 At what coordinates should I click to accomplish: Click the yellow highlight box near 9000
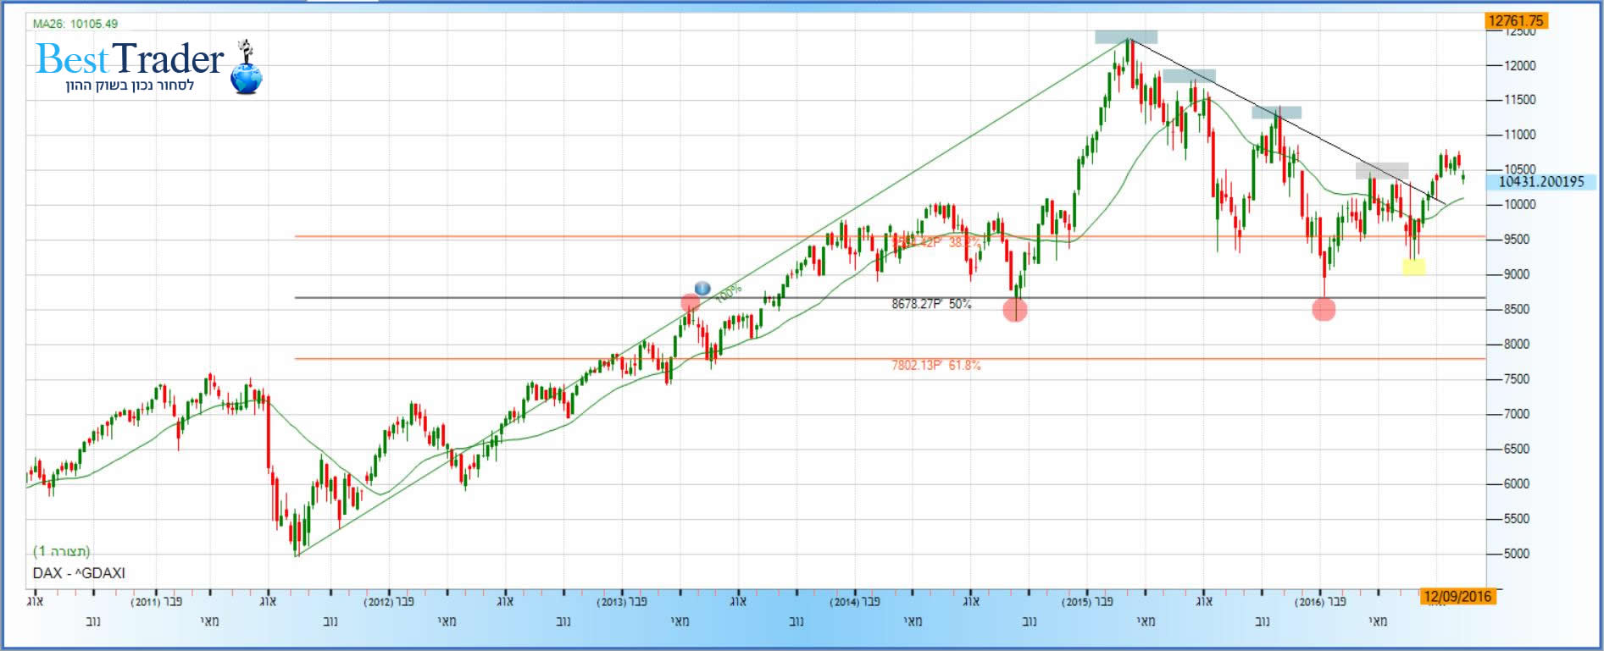[x=1413, y=268]
